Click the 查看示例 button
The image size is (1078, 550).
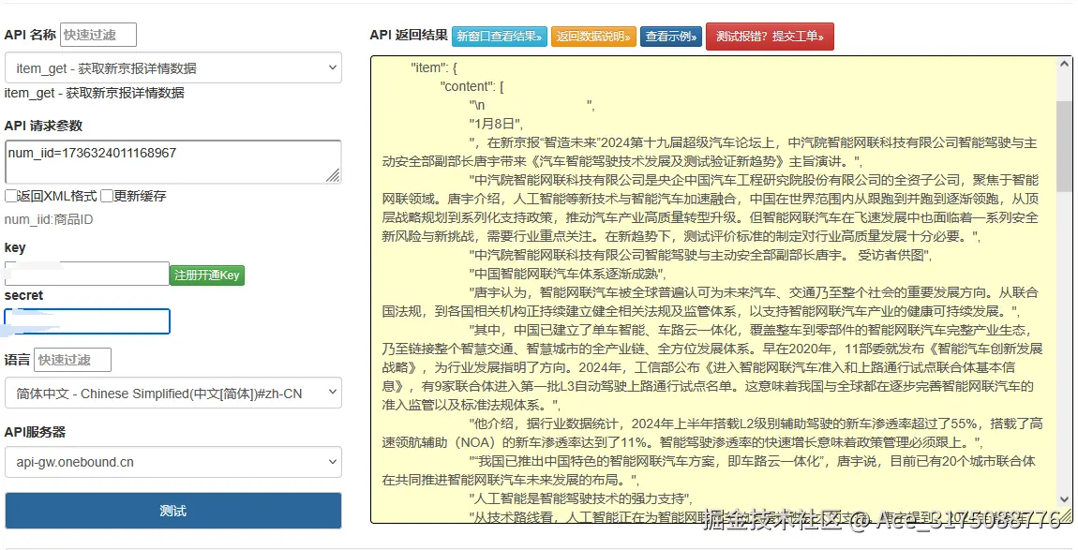(x=672, y=35)
